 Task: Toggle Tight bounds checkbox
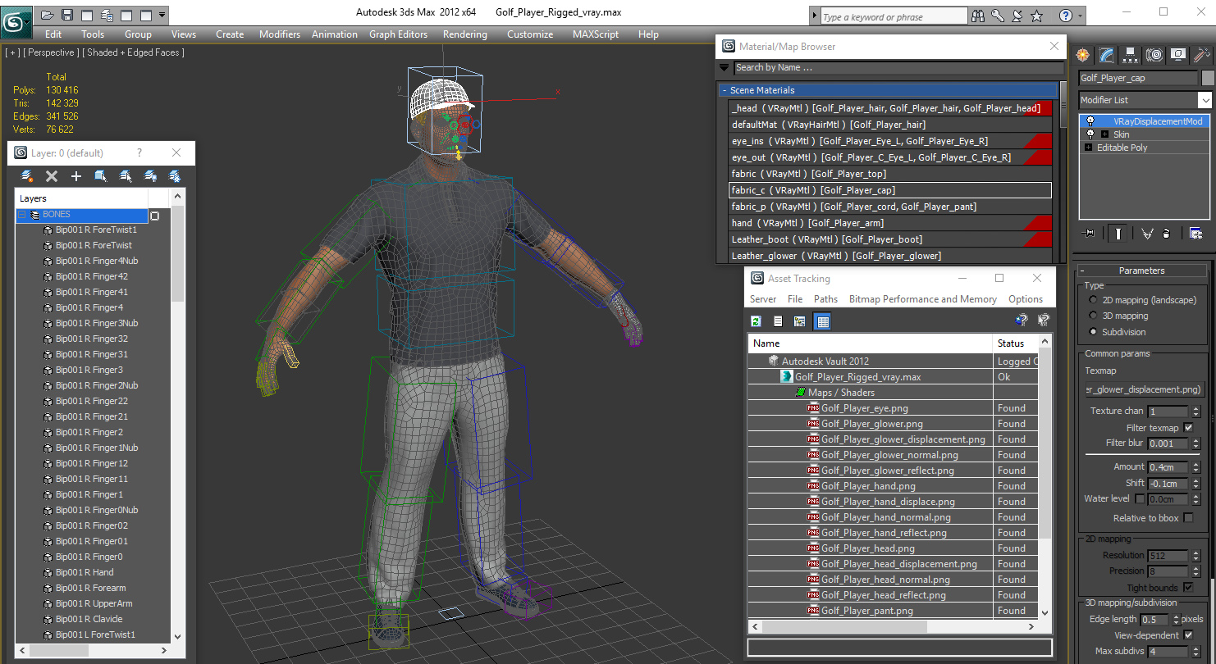coord(1188,588)
